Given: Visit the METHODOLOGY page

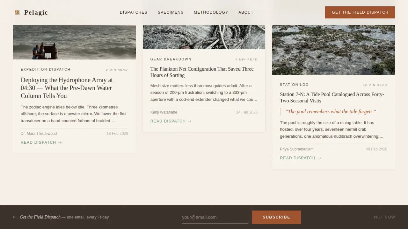Looking at the screenshot, I should [x=211, y=12].
